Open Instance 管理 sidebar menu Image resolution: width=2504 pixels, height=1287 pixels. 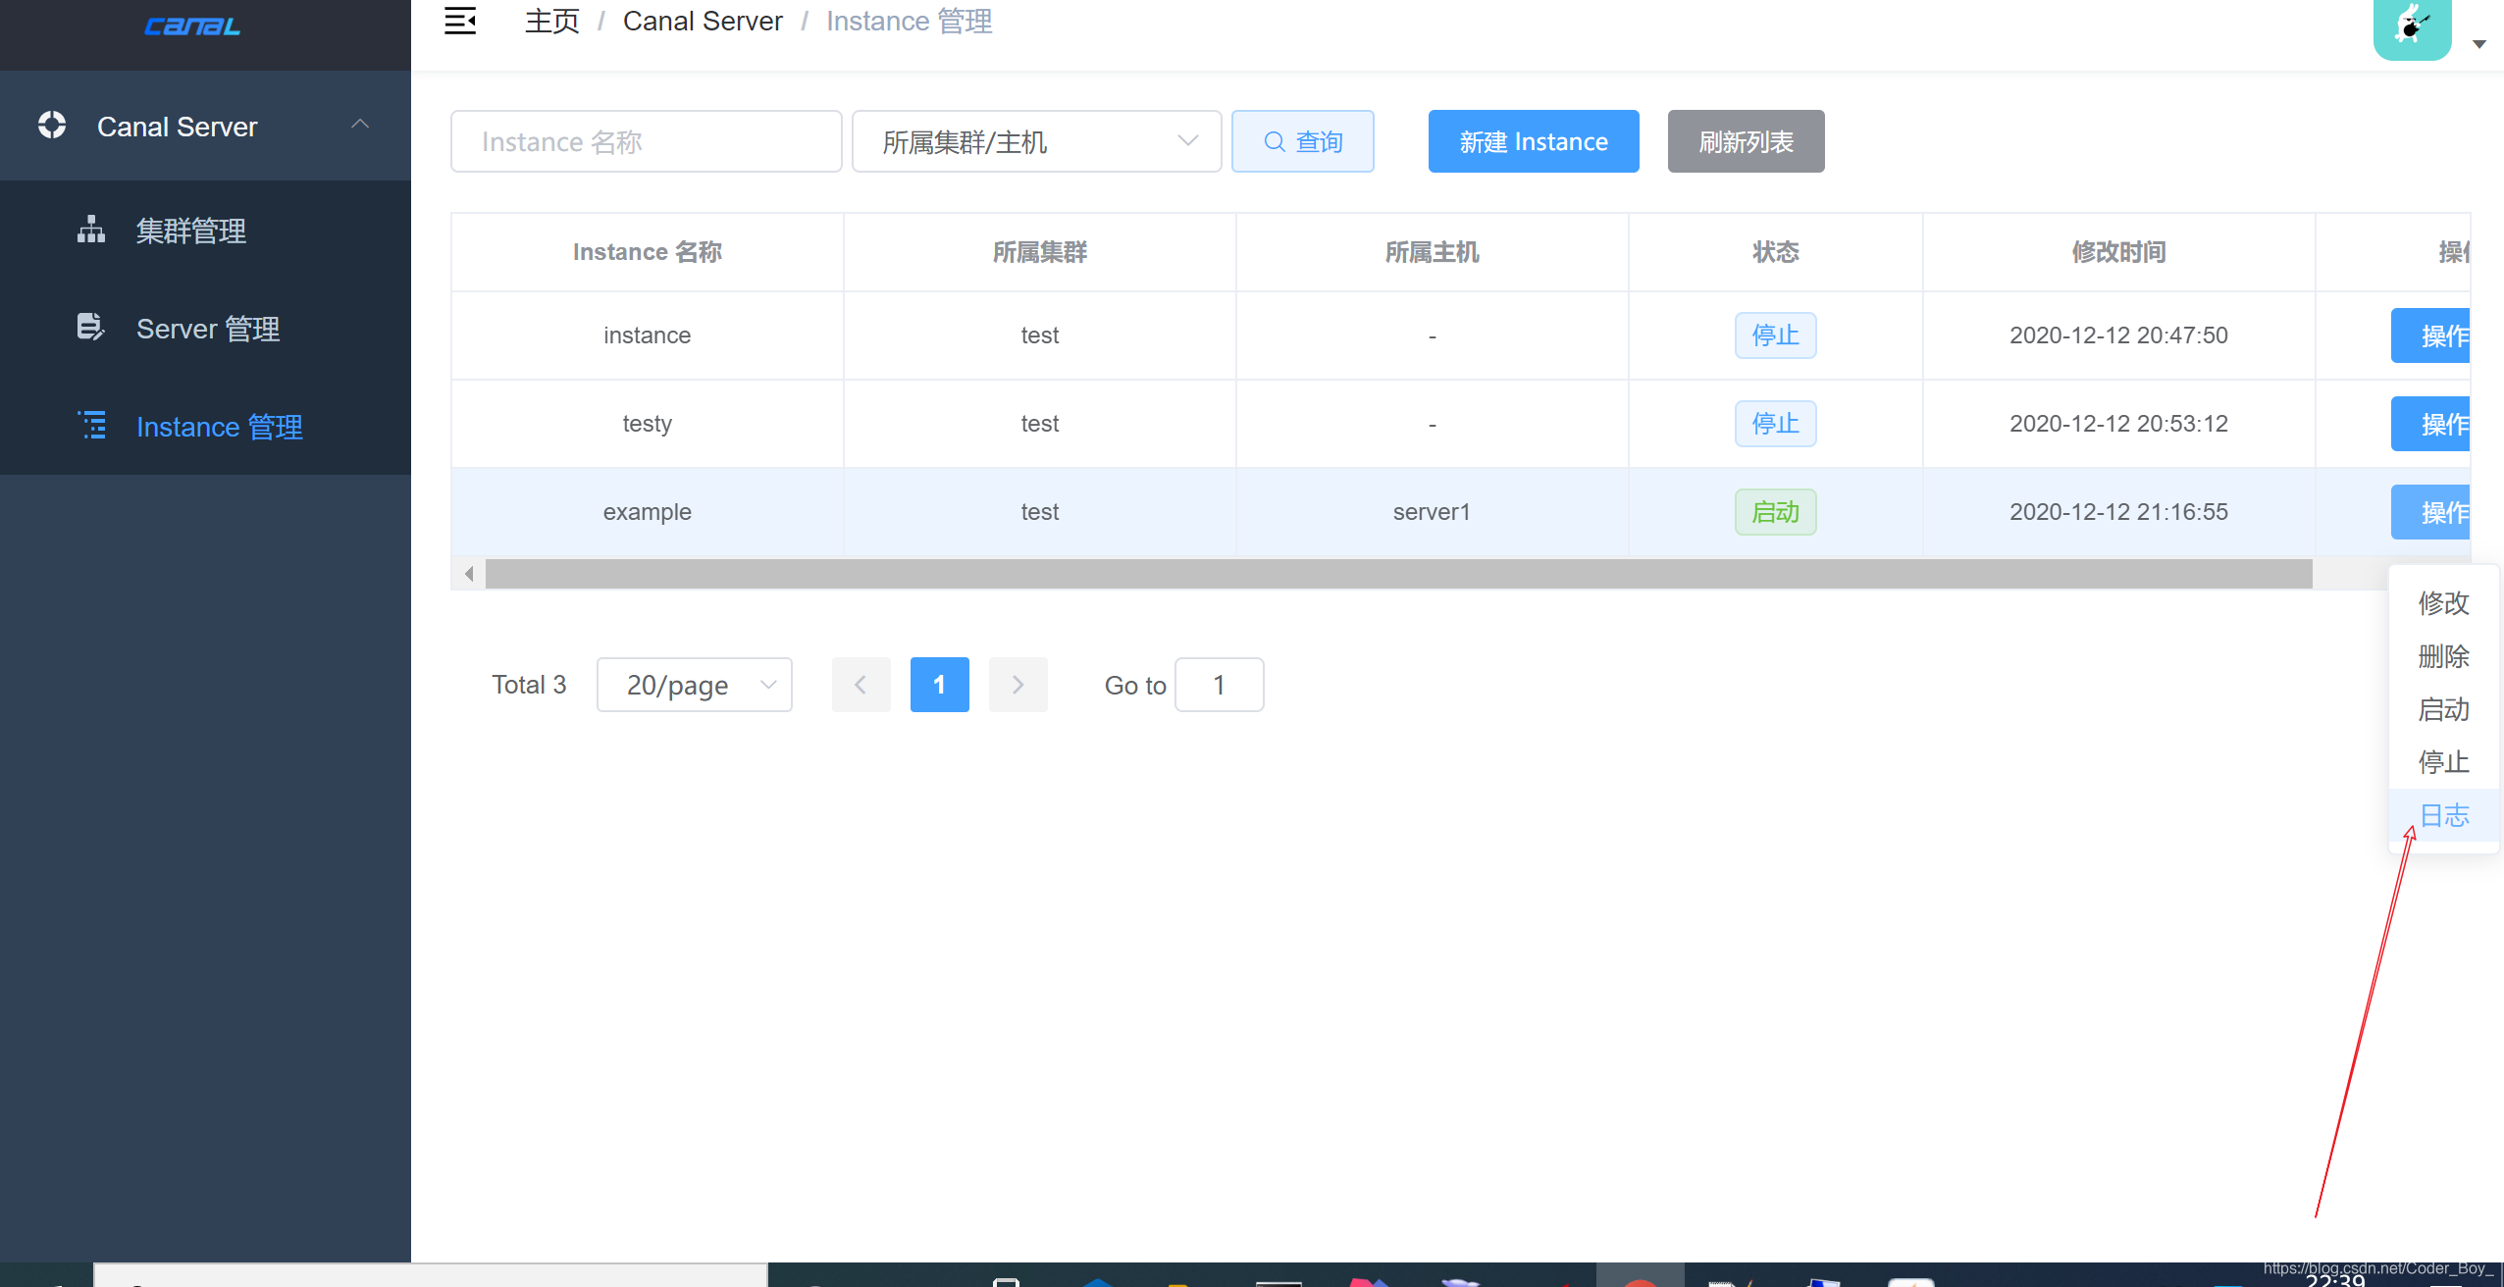click(x=205, y=427)
